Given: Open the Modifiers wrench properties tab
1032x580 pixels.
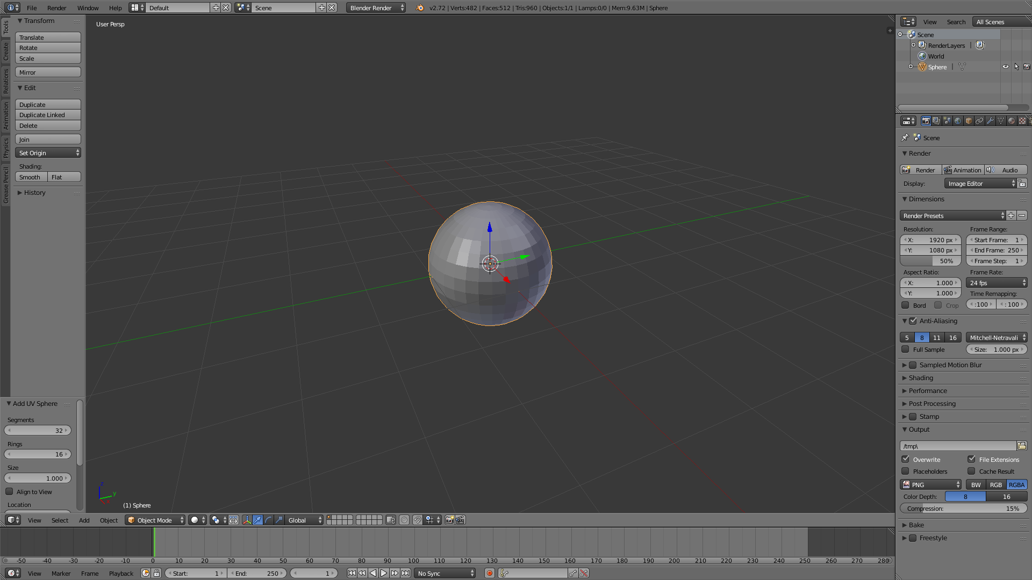Looking at the screenshot, I should pyautogui.click(x=990, y=121).
